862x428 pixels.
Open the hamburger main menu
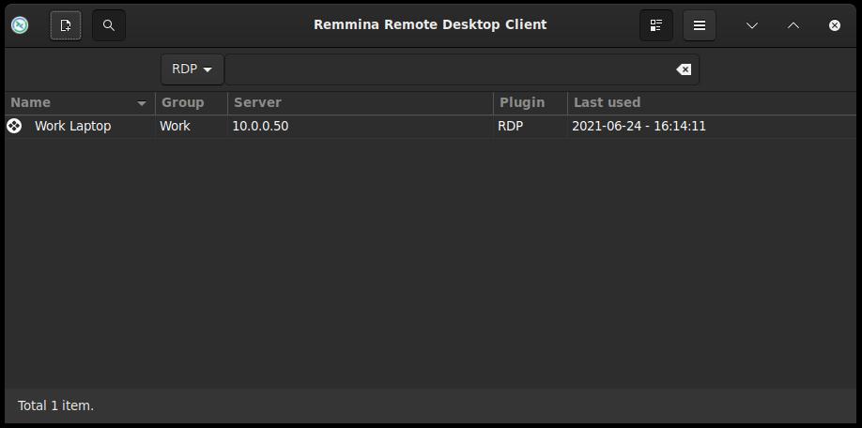[700, 25]
